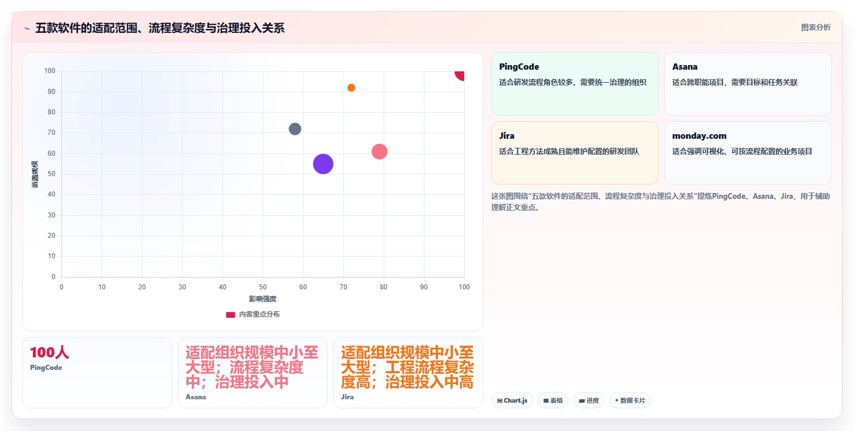
Task: Click 适合强调可视化 description text
Action: pyautogui.click(x=742, y=152)
